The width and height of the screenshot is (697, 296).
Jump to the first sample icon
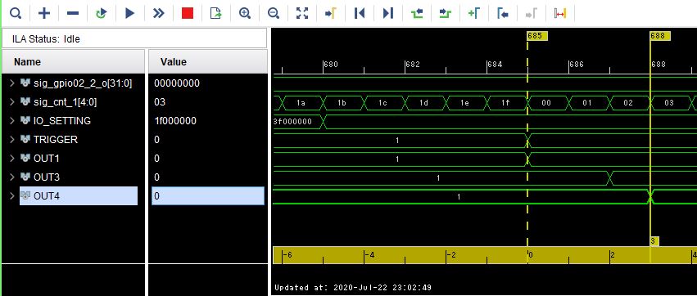tap(360, 13)
